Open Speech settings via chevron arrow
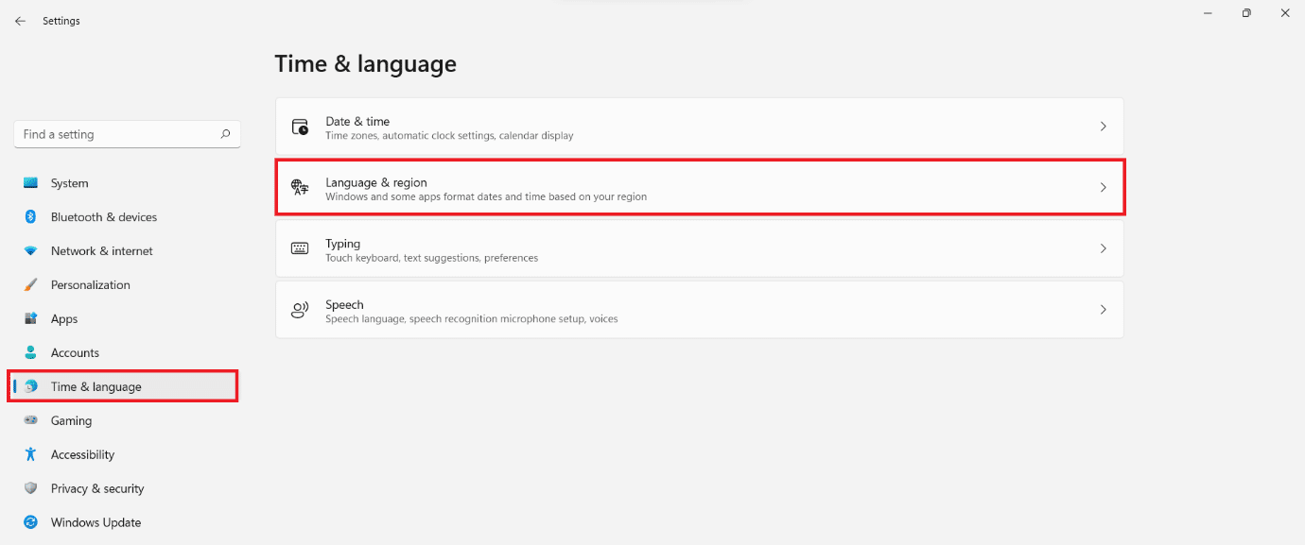The height and width of the screenshot is (545, 1305). 1103,310
